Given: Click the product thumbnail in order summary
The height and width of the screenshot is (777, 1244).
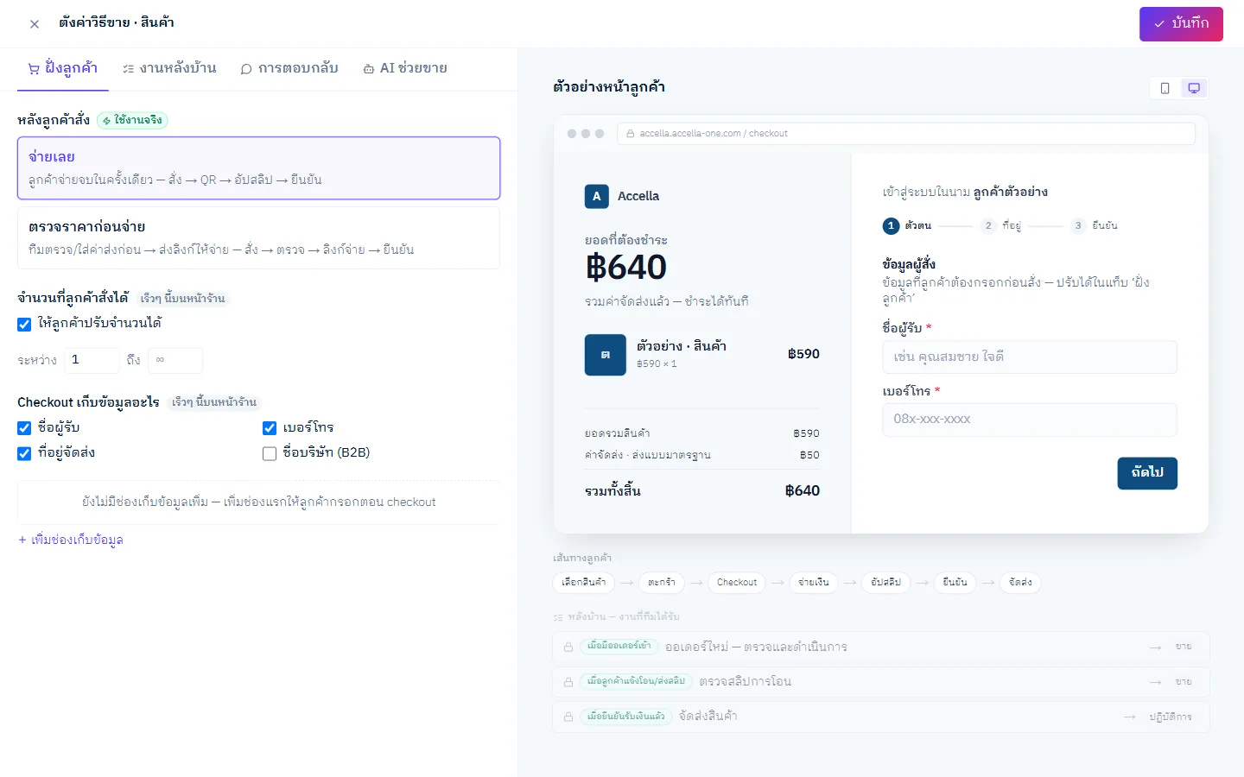Looking at the screenshot, I should 606,355.
